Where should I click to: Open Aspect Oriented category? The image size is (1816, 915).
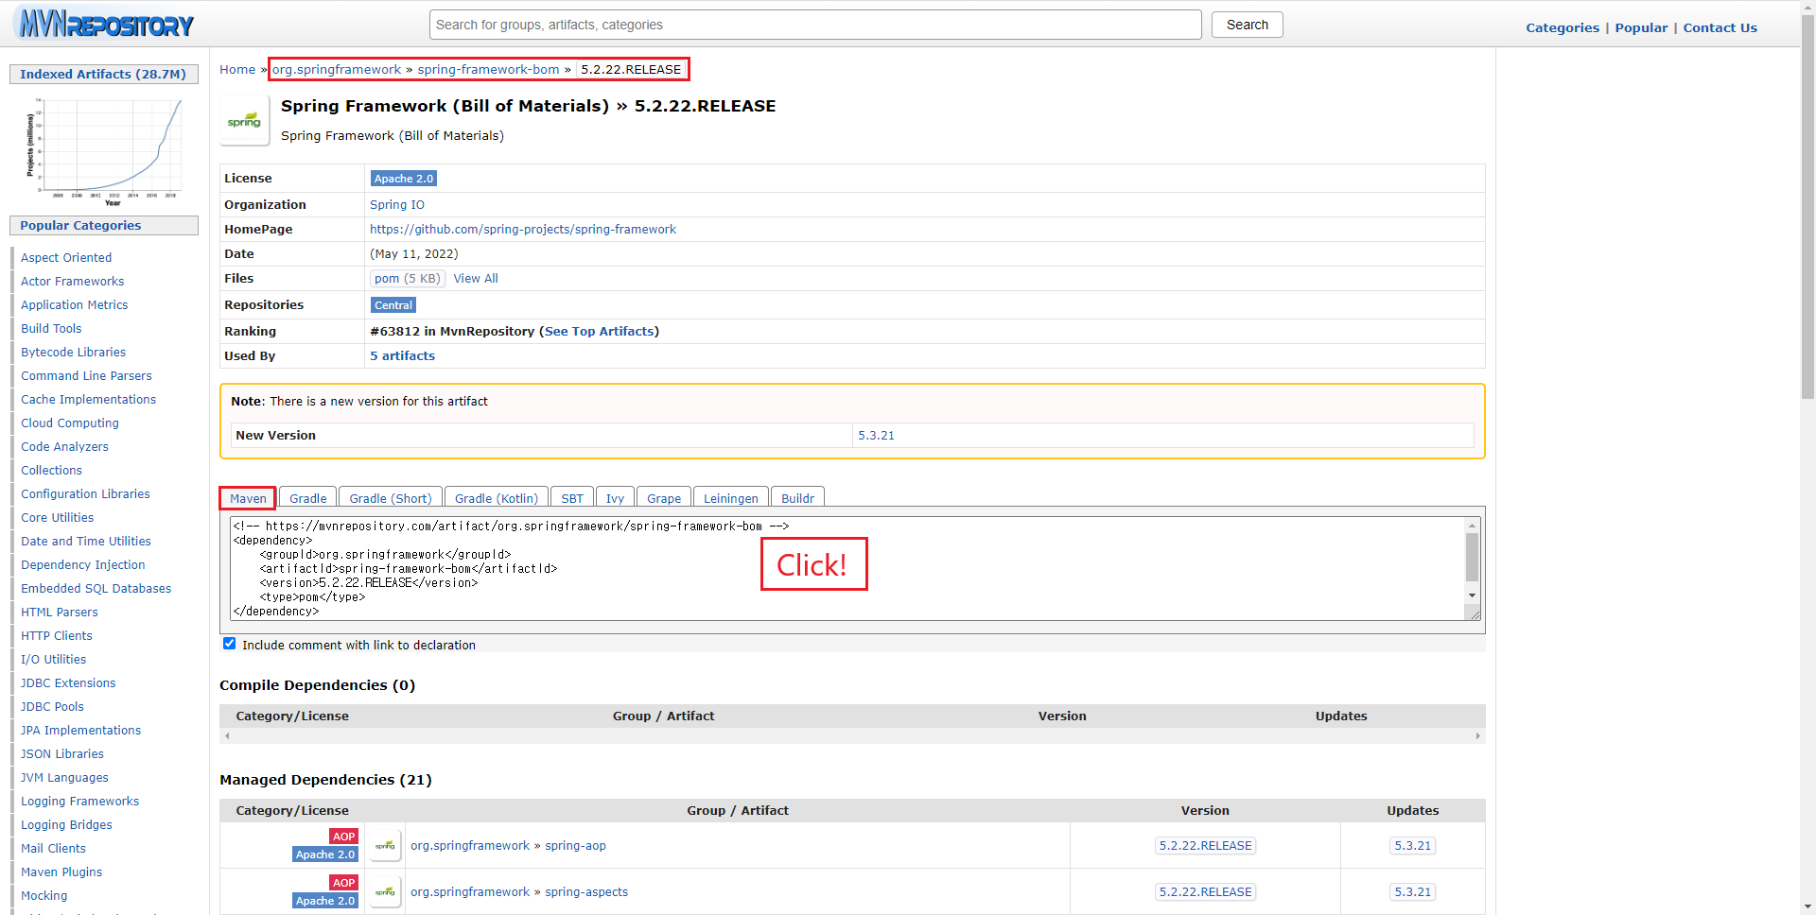click(66, 257)
